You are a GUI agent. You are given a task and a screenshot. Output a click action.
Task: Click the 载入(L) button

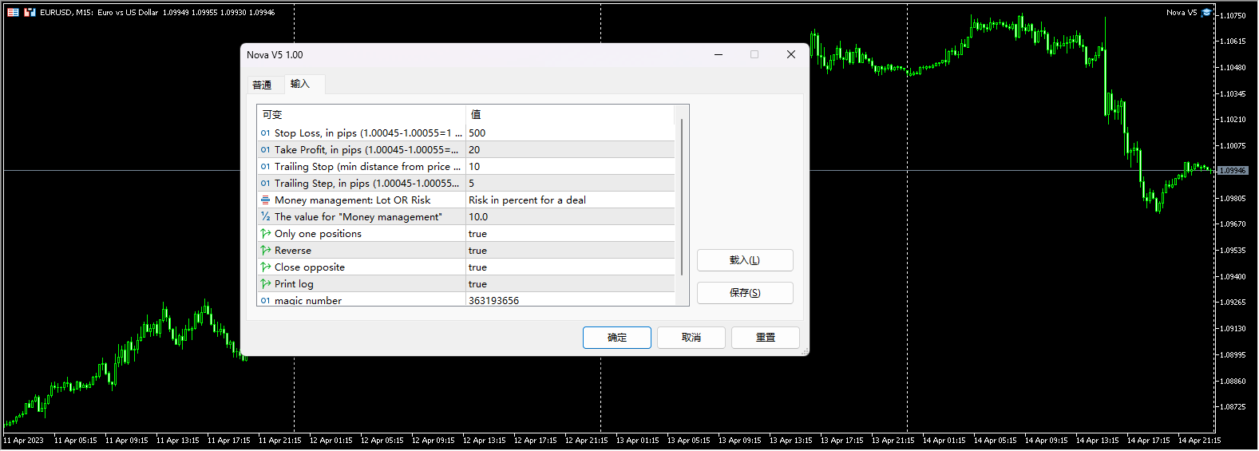click(x=744, y=260)
